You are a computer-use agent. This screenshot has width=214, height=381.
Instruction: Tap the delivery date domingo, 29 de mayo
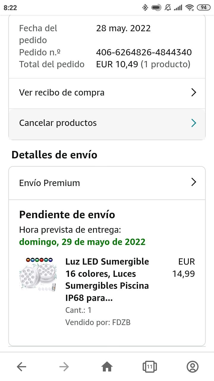point(82,242)
